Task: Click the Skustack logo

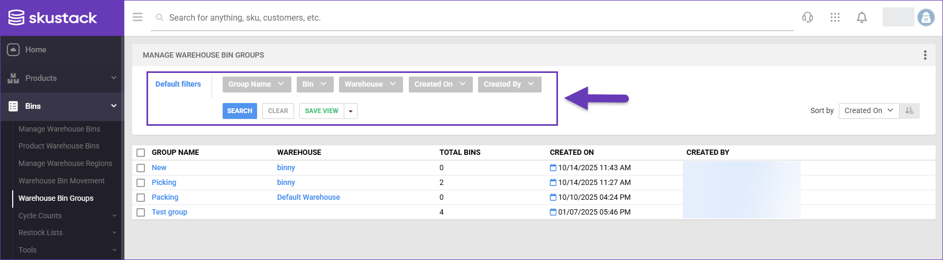Action: (53, 18)
